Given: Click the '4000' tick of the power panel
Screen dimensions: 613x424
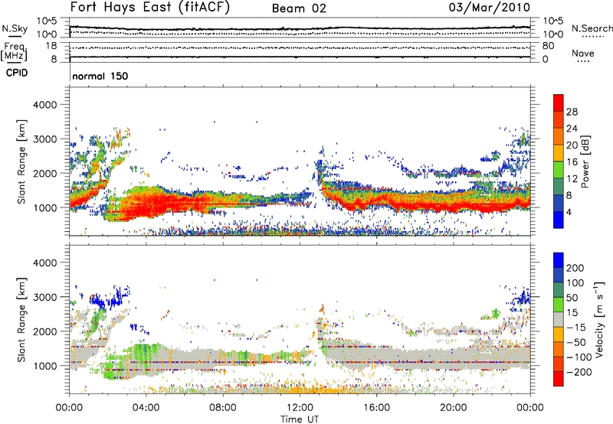Looking at the screenshot, I should point(44,105).
